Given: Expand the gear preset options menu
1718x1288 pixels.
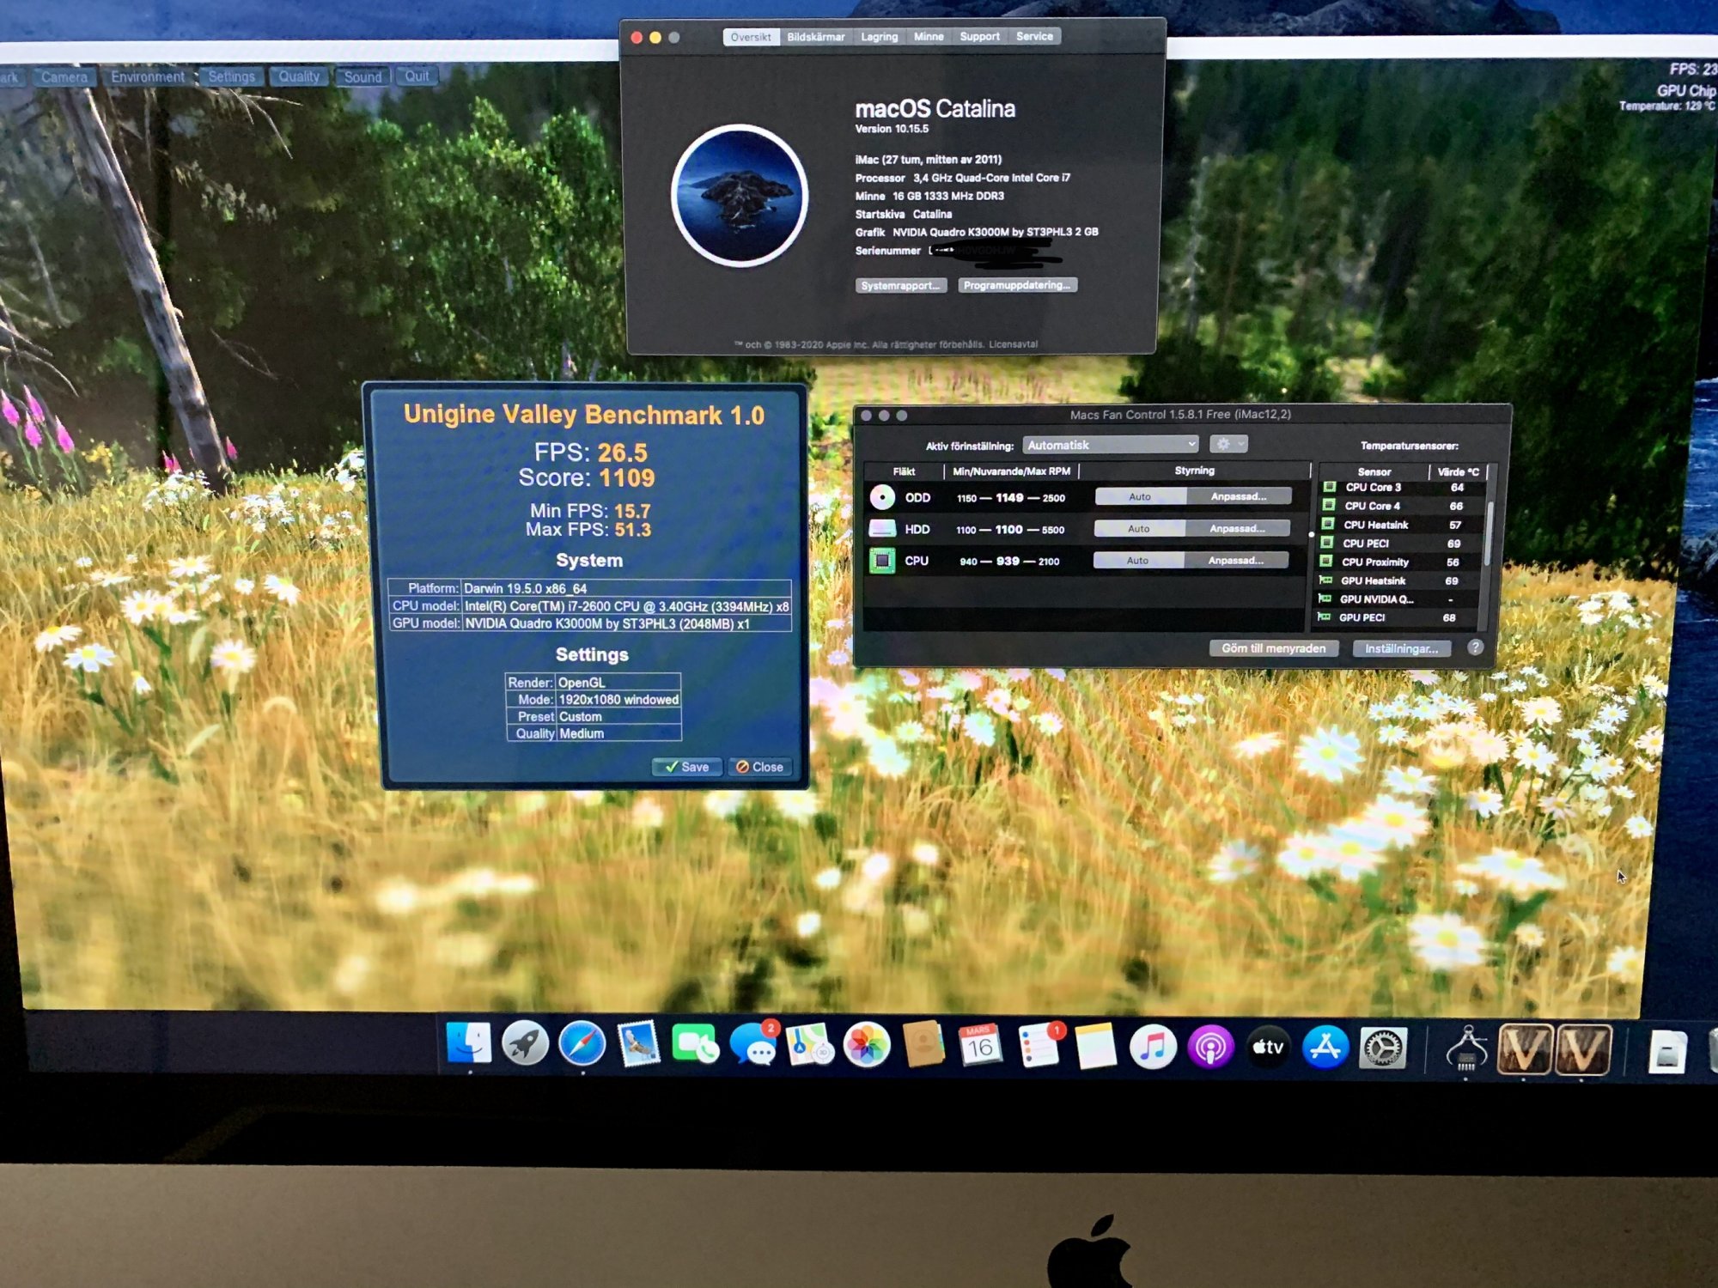Looking at the screenshot, I should [x=1228, y=444].
